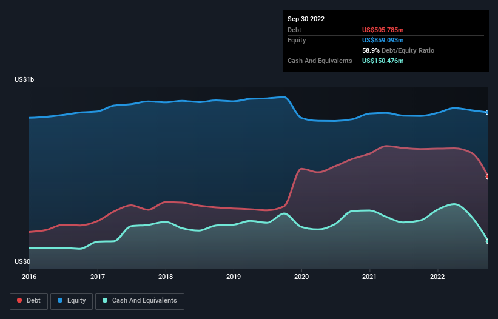
Task: Click the US$1b y-axis label
Action: pos(24,79)
